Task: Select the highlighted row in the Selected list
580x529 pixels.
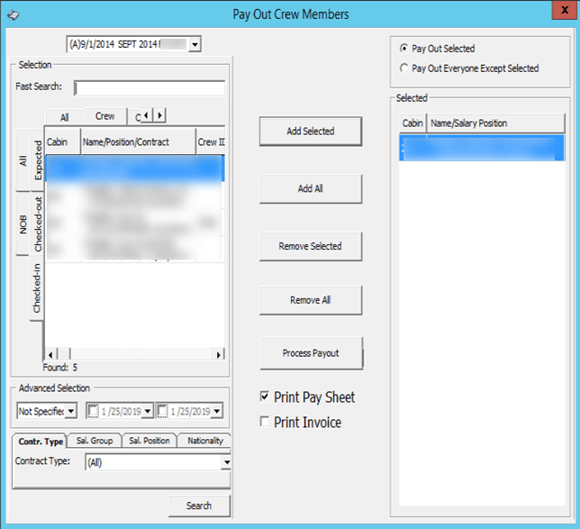Action: (x=482, y=148)
